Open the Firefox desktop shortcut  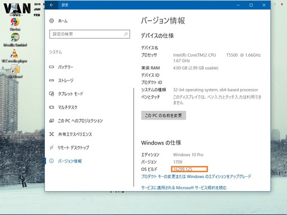(x=15, y=24)
